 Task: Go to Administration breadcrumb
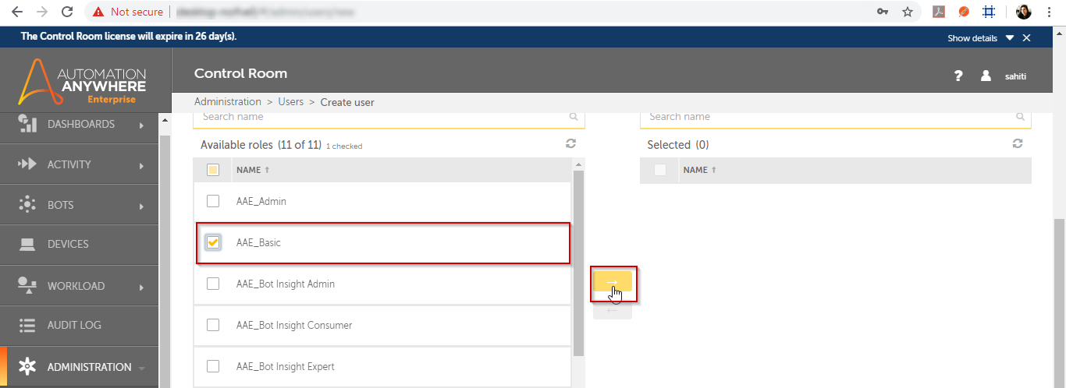coord(228,102)
